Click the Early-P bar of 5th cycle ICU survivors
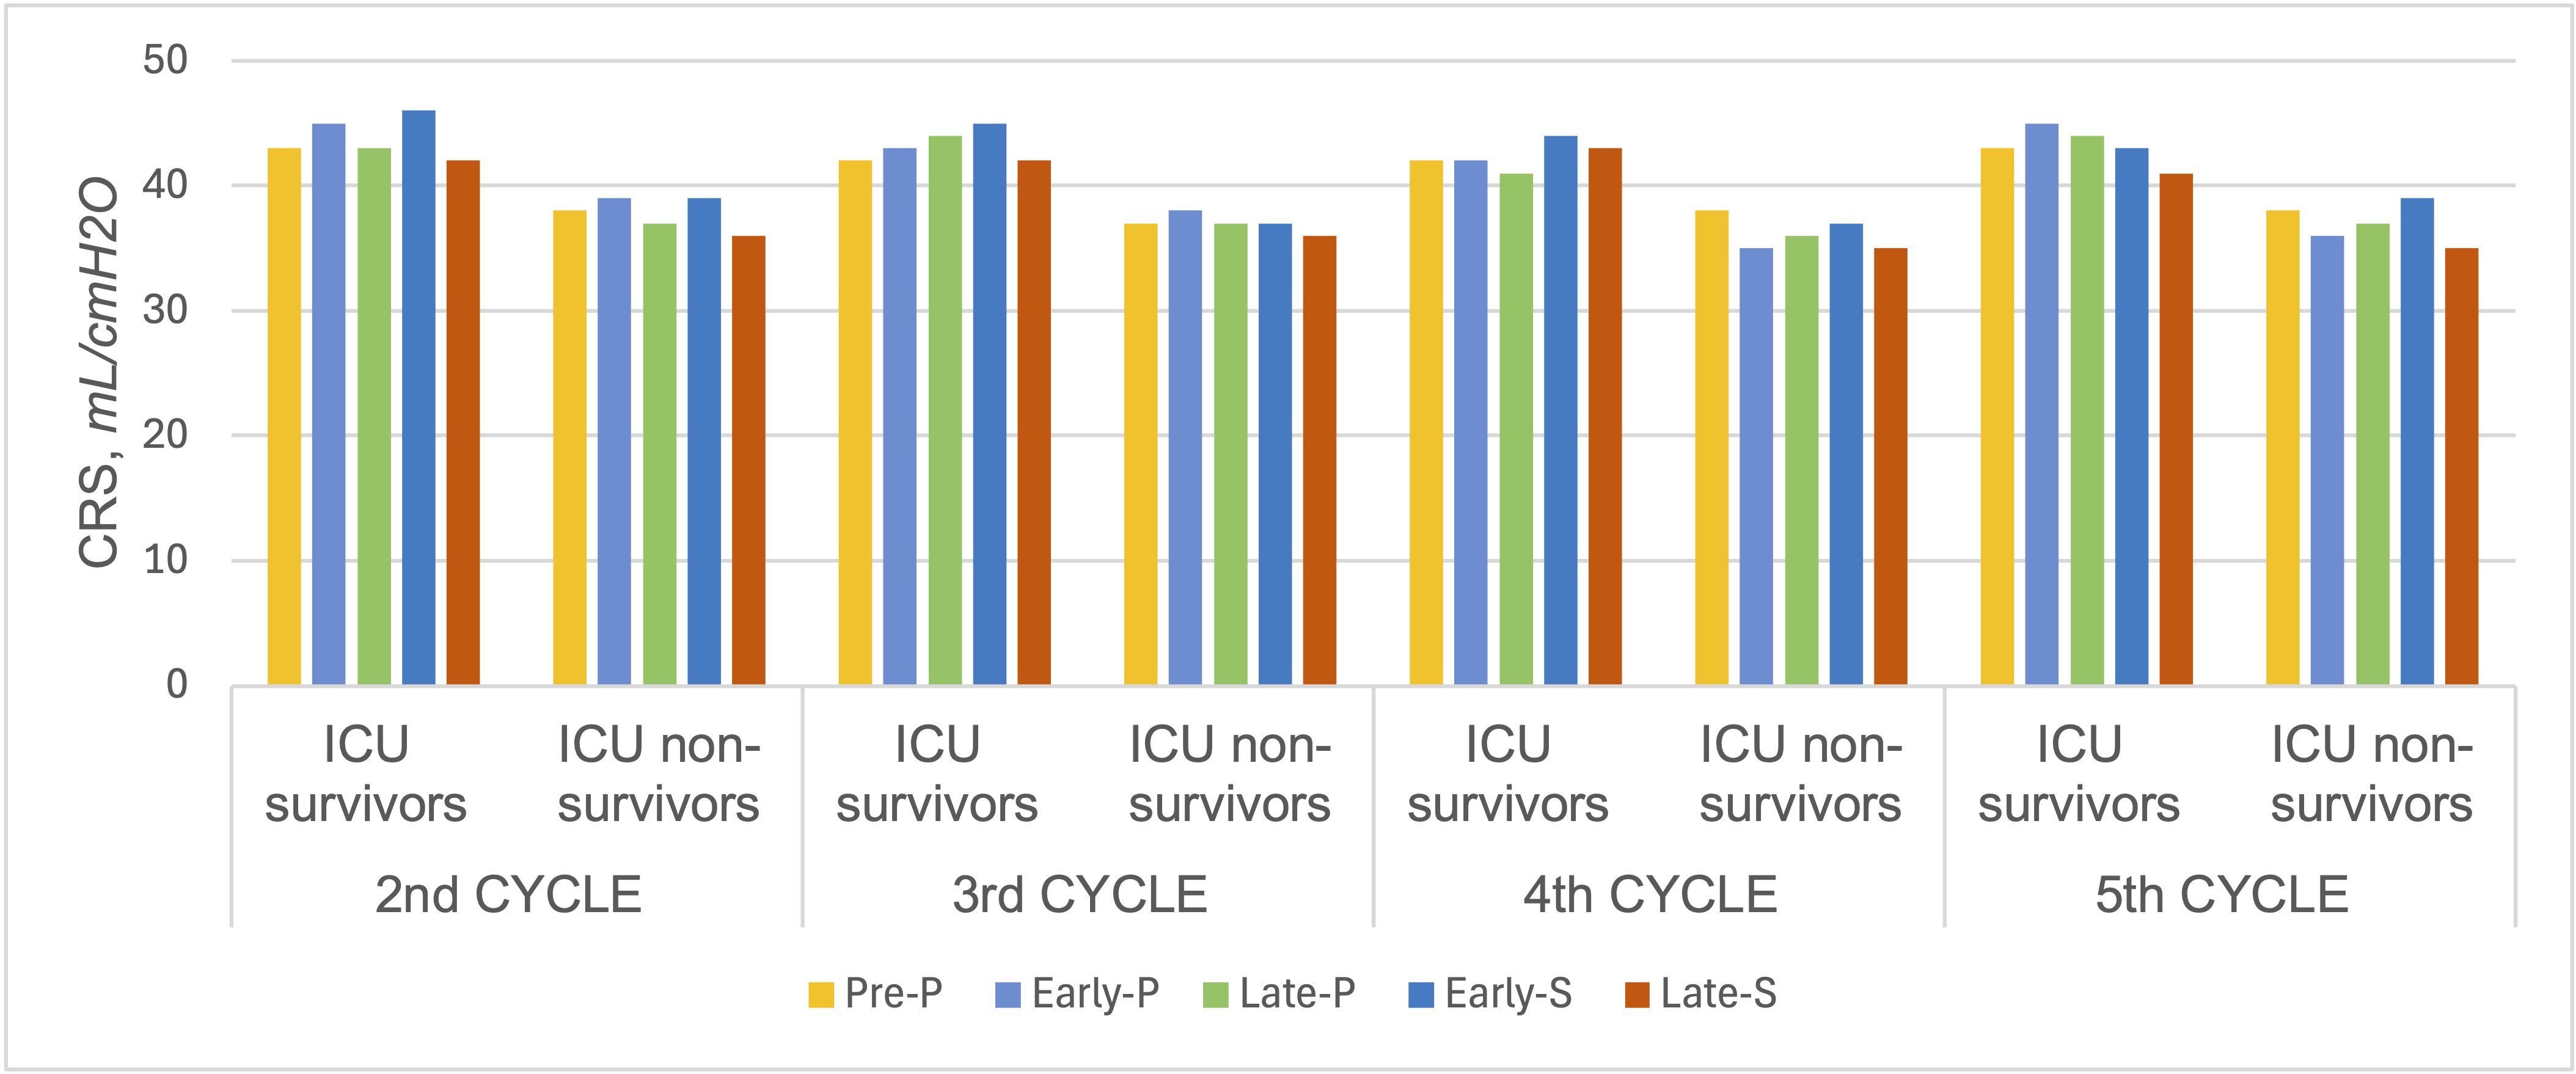The width and height of the screenshot is (2576, 1074). [x=2042, y=404]
